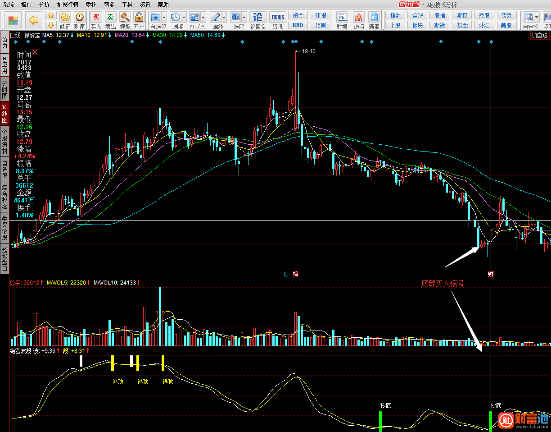551x432 pixels.
Task: Go back with the yellow left arrow
Action: (x=33, y=20)
